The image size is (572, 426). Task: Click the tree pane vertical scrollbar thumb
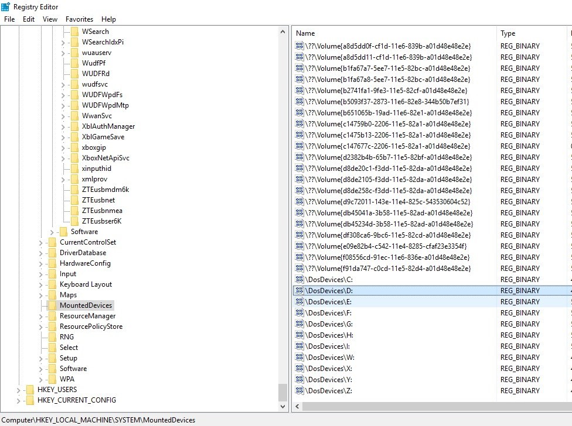pos(283,392)
